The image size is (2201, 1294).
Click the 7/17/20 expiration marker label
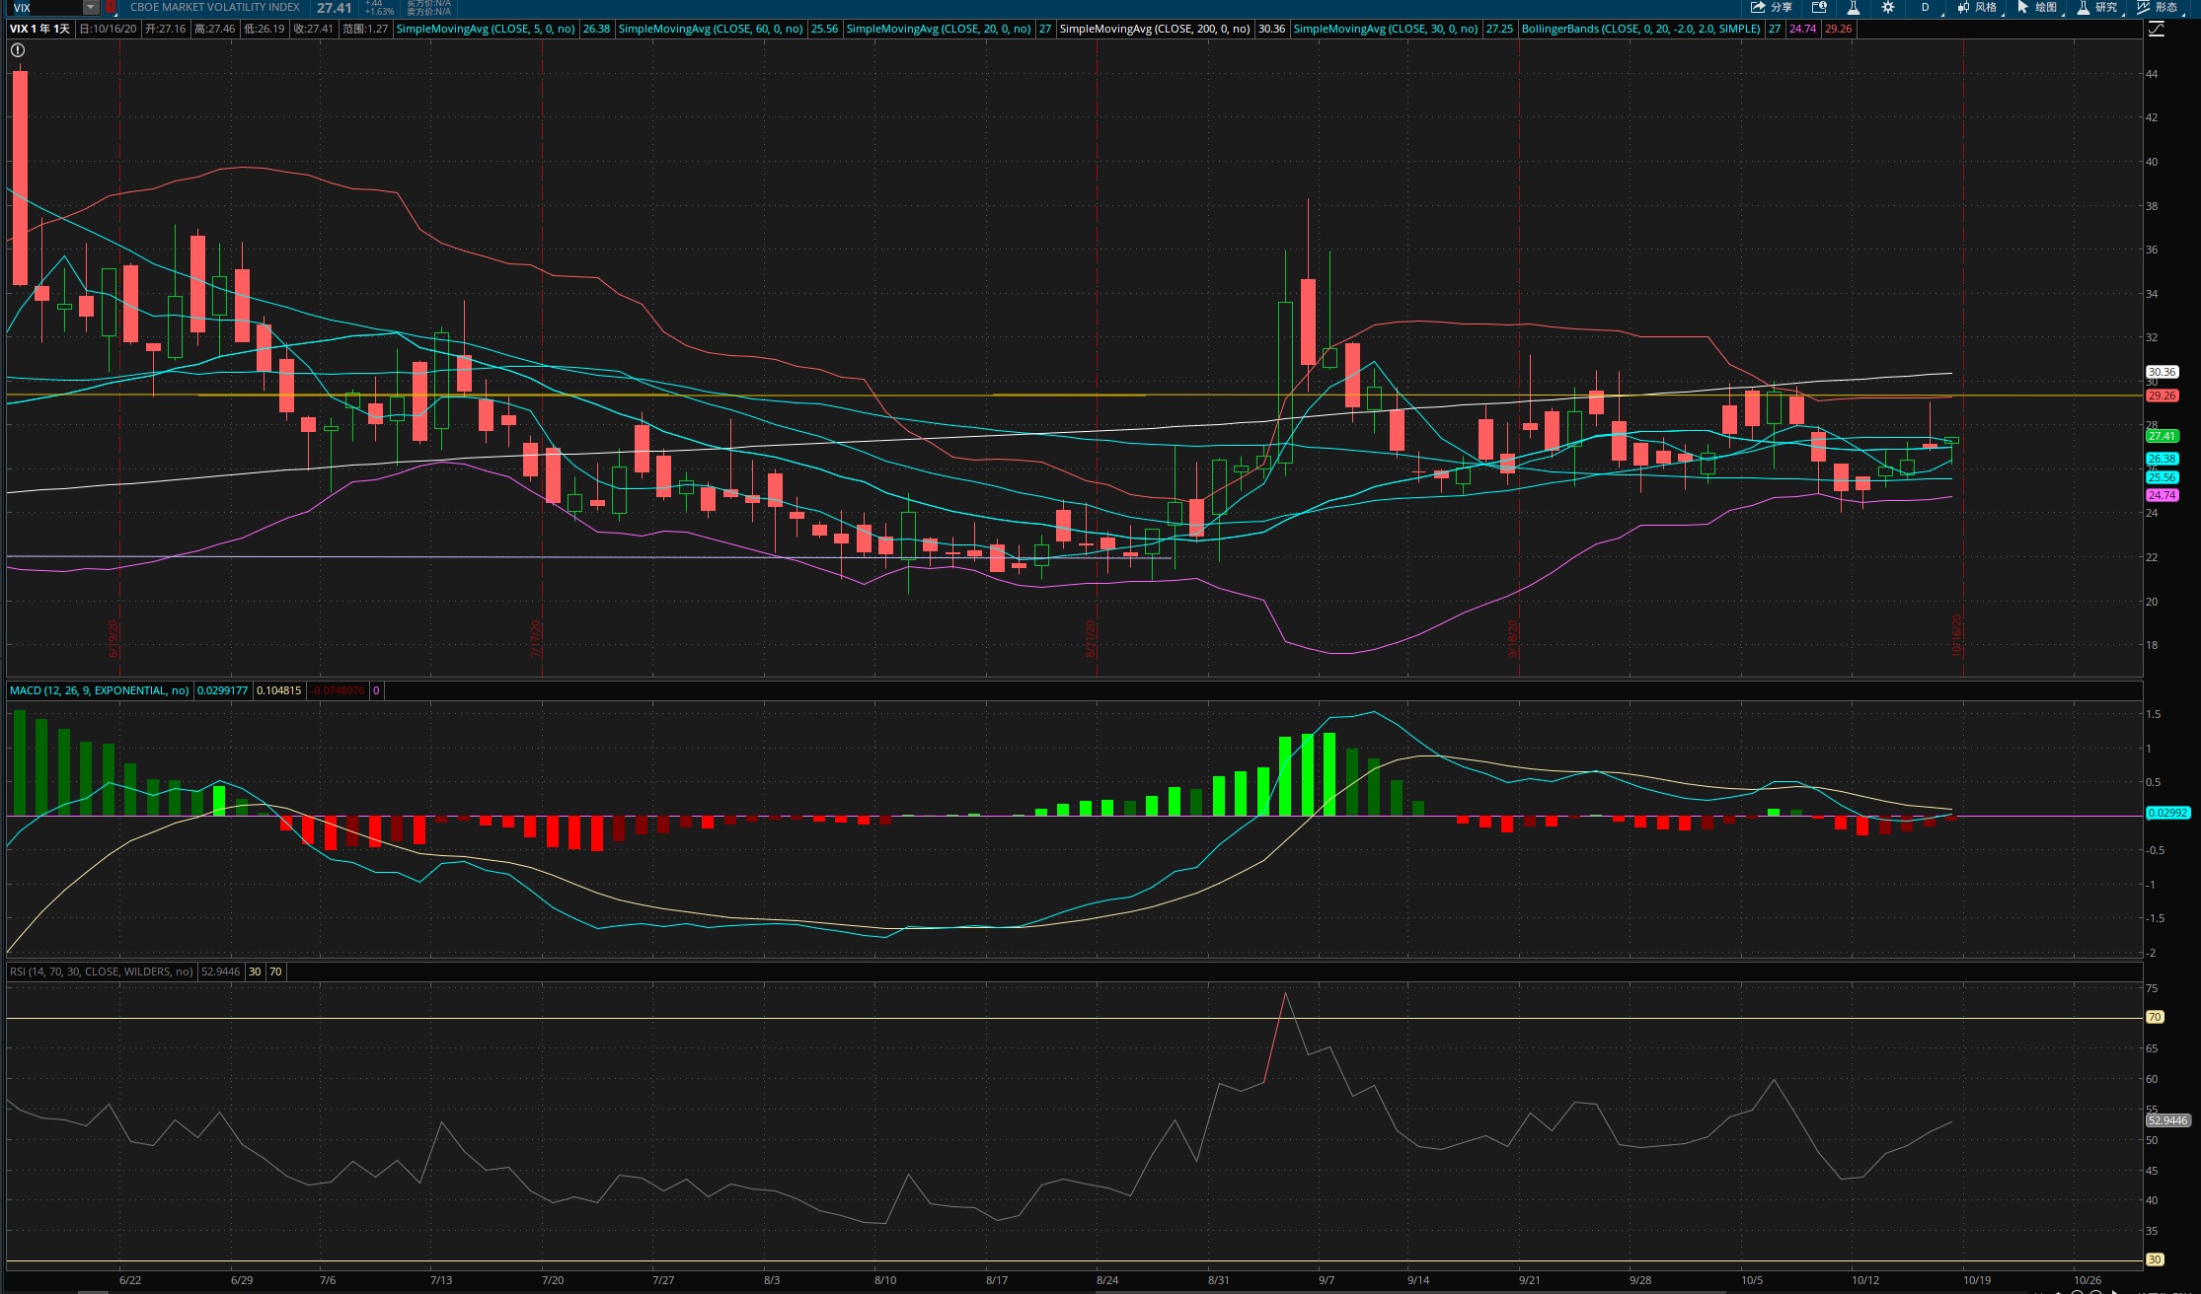coord(536,639)
